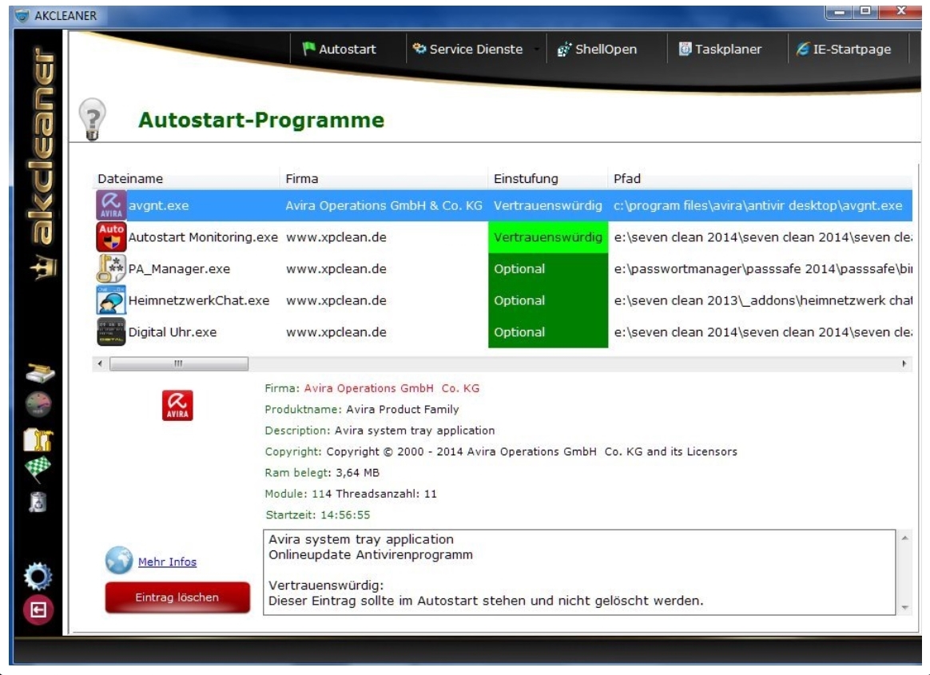
Task: Open the speedometer performance icon in the sidebar
Action: tap(38, 404)
